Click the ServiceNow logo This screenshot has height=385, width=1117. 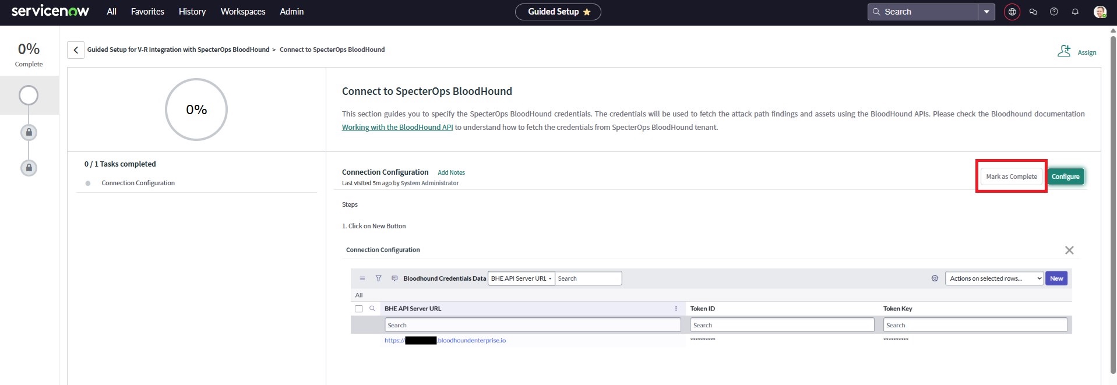[x=50, y=11]
